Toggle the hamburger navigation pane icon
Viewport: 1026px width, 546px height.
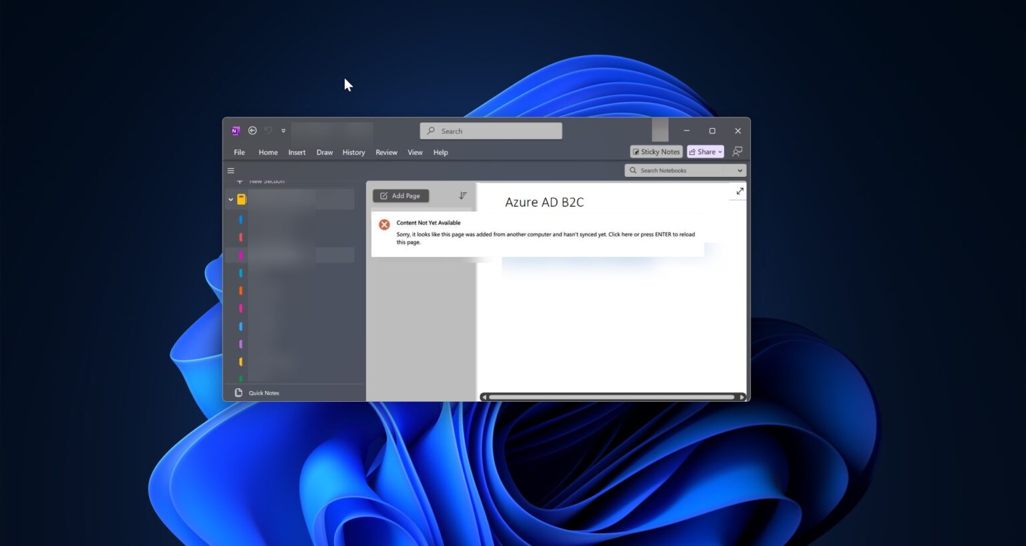click(231, 171)
